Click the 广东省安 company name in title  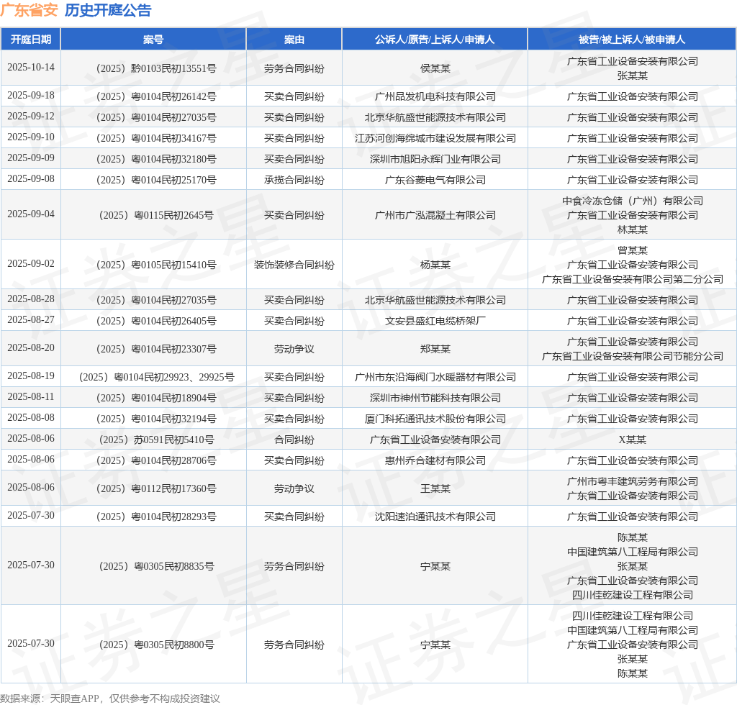[29, 10]
